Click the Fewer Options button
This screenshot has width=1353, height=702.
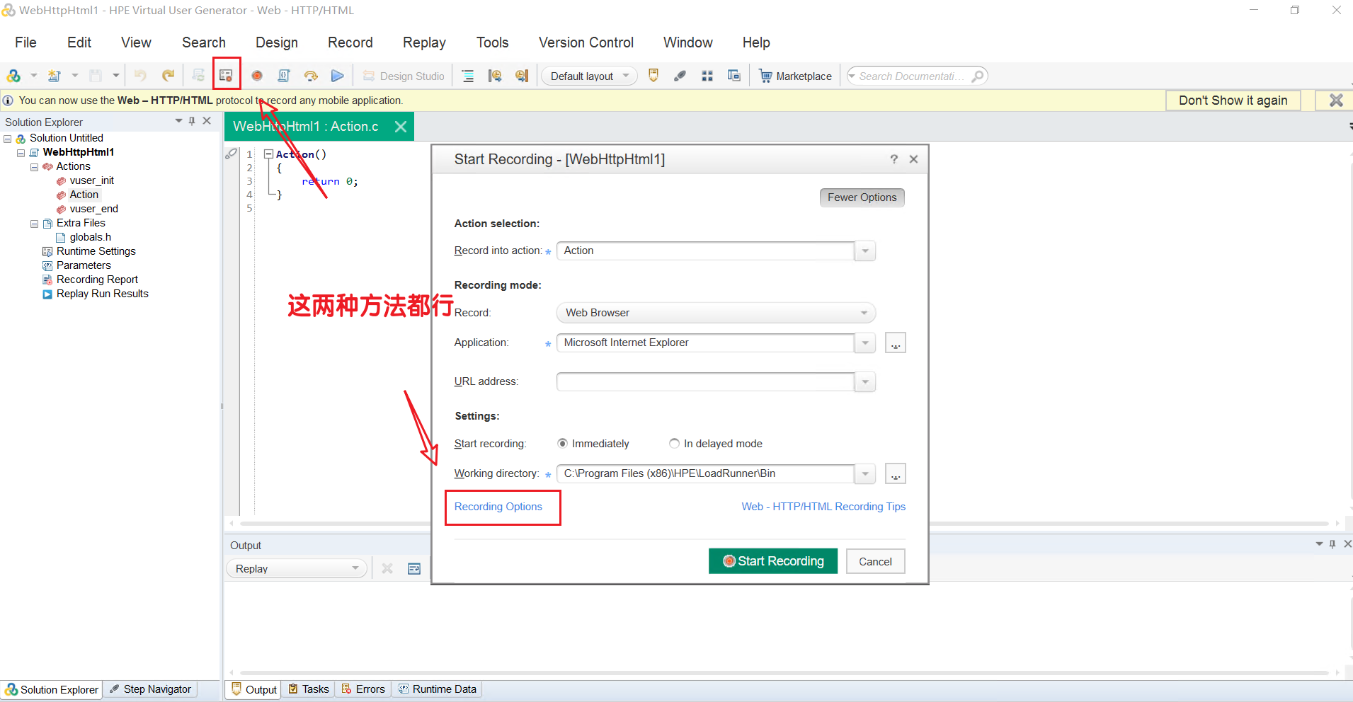[862, 197]
